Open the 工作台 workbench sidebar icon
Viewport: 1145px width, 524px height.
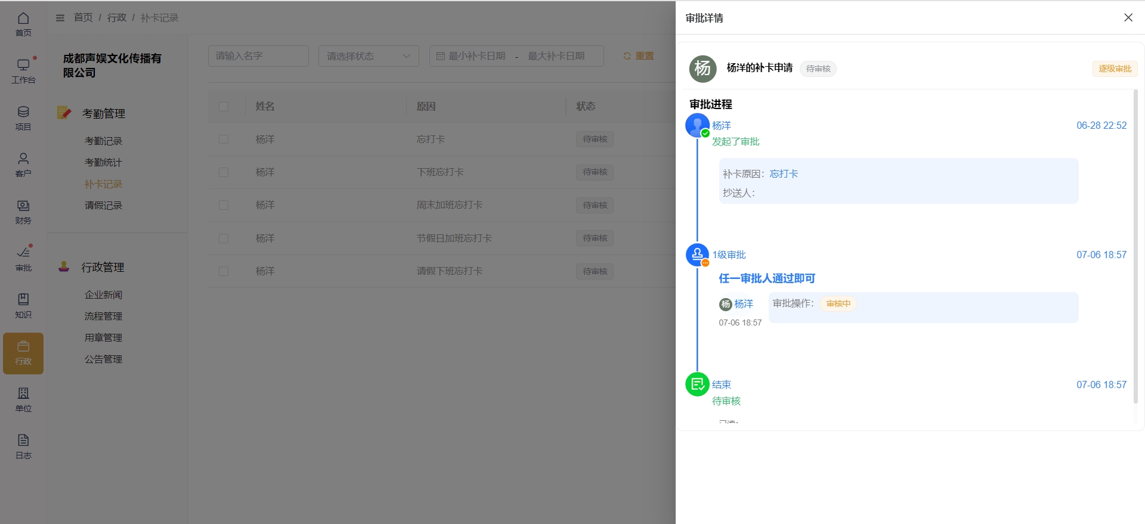[23, 71]
